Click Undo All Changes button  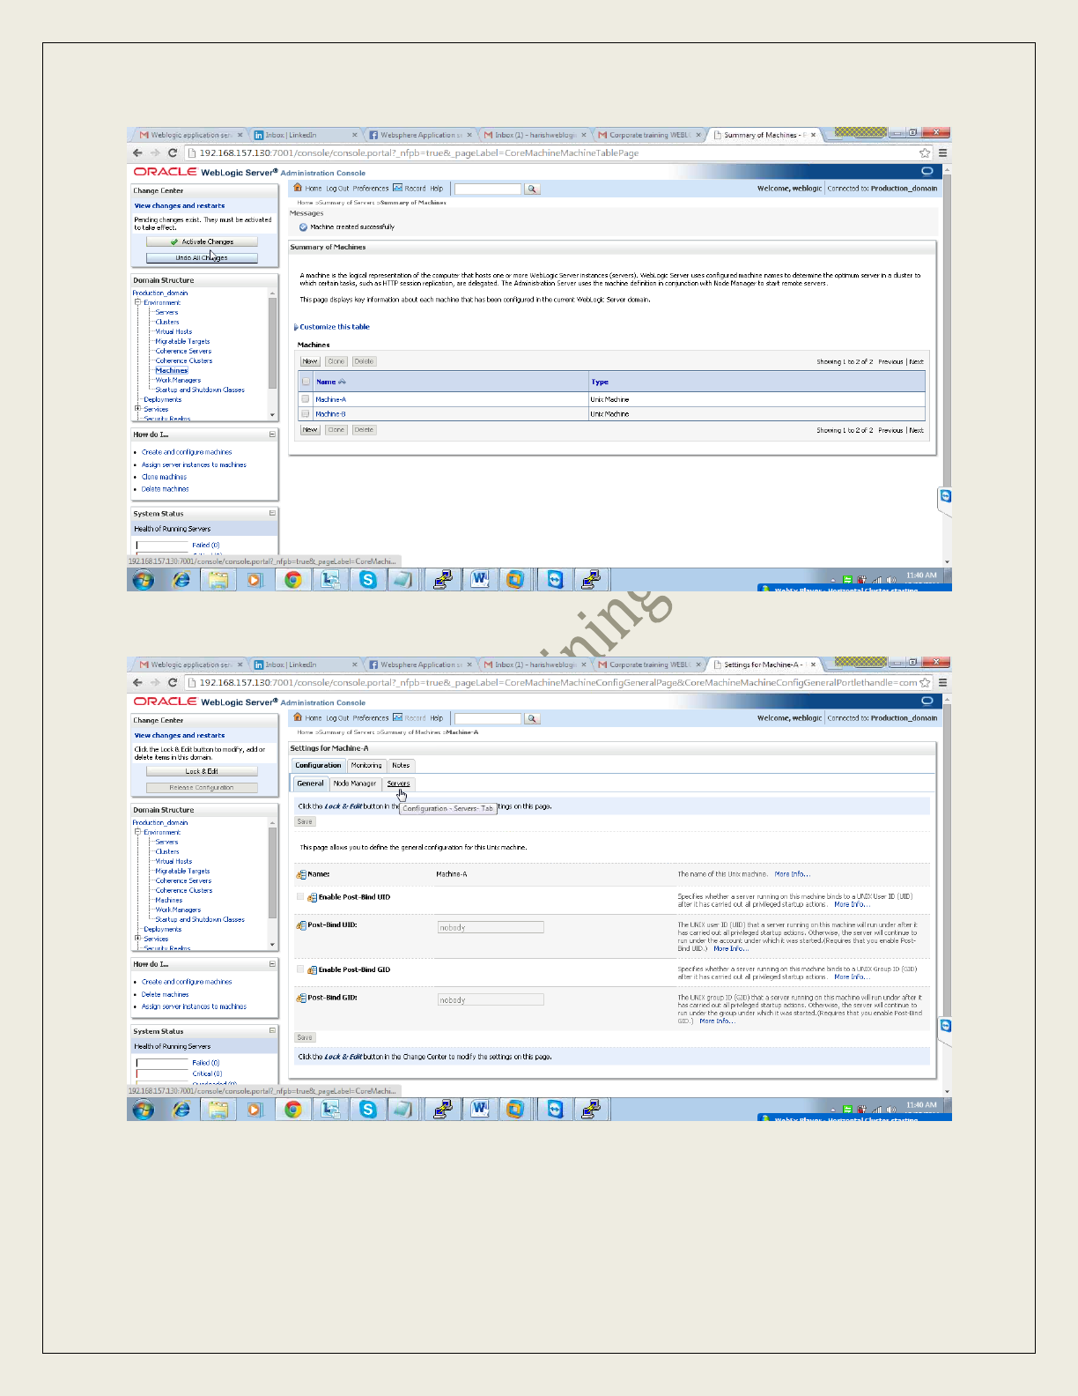pyautogui.click(x=202, y=258)
